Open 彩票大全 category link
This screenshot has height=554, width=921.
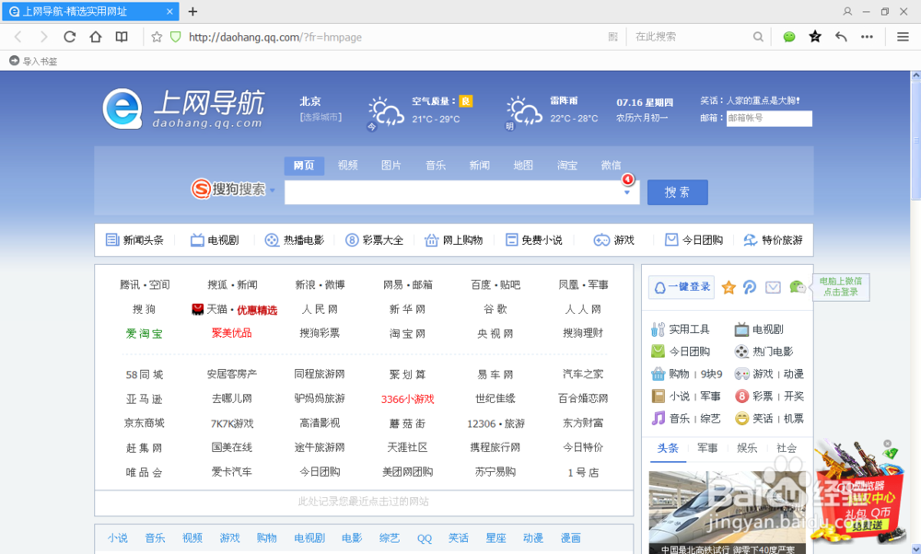(374, 240)
